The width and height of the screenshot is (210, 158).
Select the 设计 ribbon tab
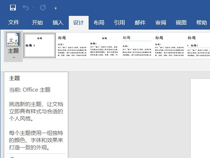pyautogui.click(x=79, y=23)
